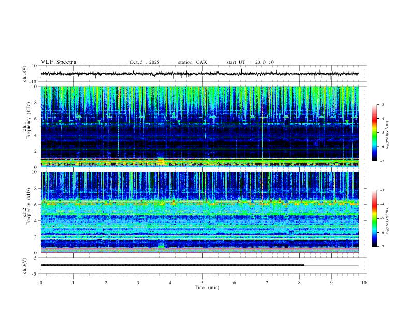This screenshot has width=410, height=317.
Task: Click the log(PSD) label beside ch.2 color bar
Action: pos(387,220)
